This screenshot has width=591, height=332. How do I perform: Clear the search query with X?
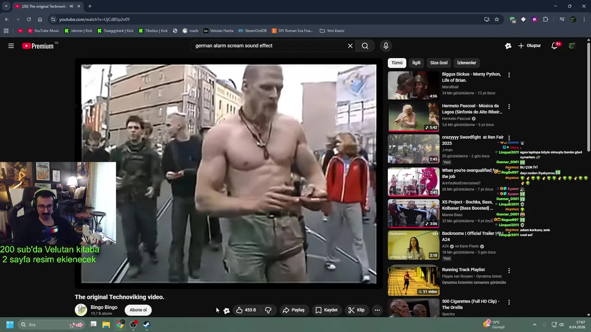point(350,46)
